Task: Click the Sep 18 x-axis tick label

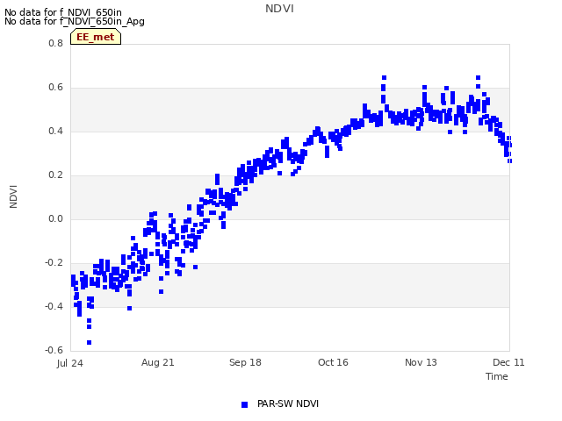Action: point(245,362)
